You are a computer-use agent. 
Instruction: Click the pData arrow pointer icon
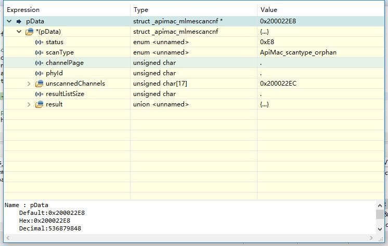tap(19, 21)
